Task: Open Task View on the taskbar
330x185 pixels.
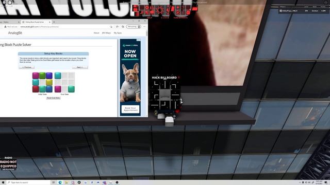Action: click(x=54, y=182)
